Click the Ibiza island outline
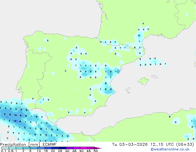Image resolution: width=196 pixels, height=152 pixels. [128, 89]
